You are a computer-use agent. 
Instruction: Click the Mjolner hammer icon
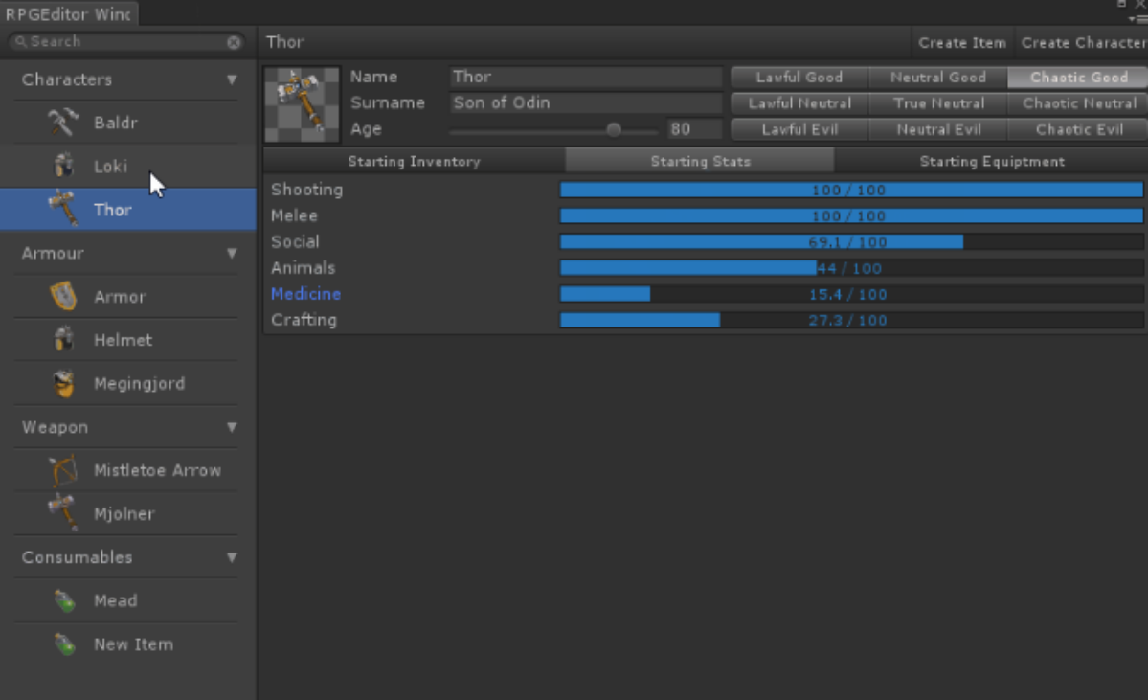pyautogui.click(x=64, y=512)
